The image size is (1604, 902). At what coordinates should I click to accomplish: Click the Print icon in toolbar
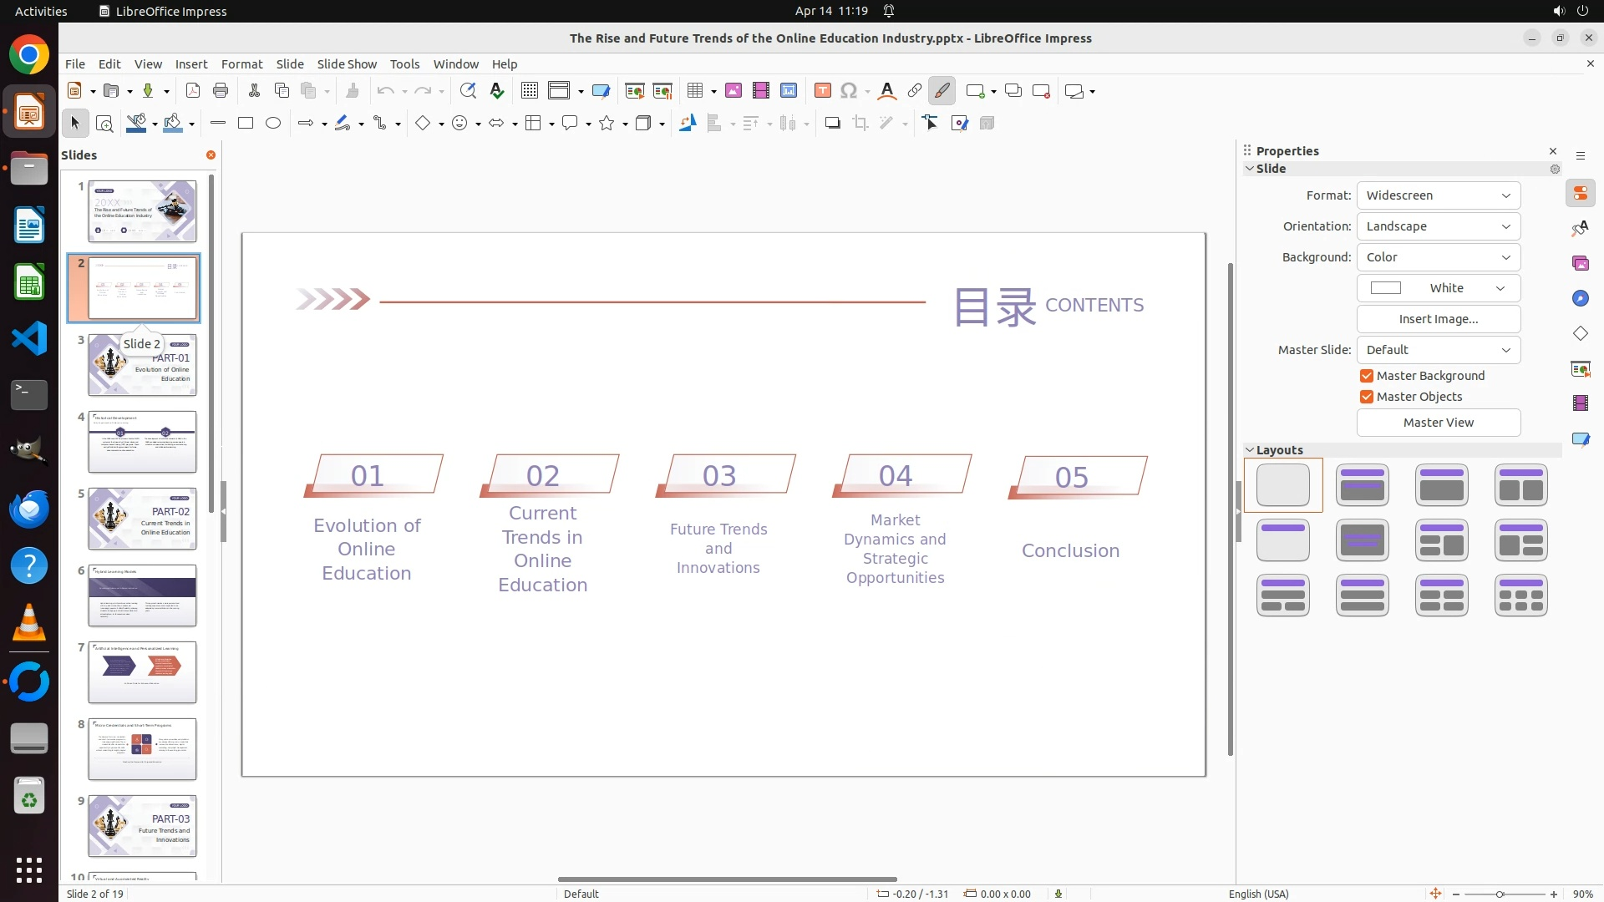click(x=221, y=91)
